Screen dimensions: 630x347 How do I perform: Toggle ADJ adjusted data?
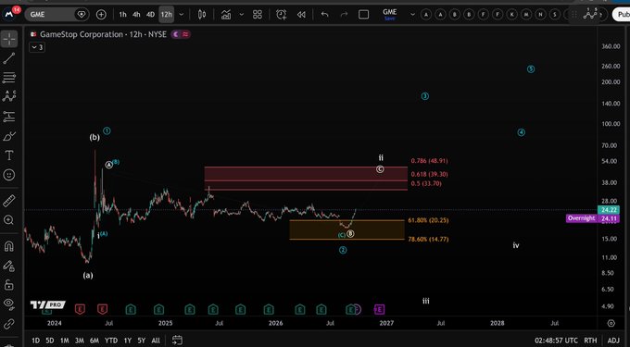coord(613,341)
